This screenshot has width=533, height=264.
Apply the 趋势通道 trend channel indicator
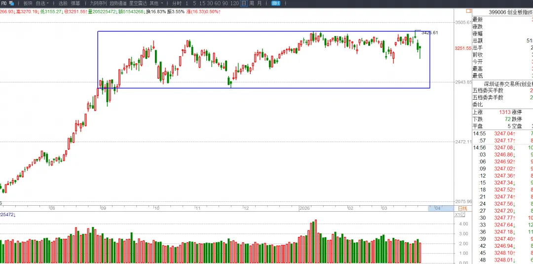coord(118,3)
